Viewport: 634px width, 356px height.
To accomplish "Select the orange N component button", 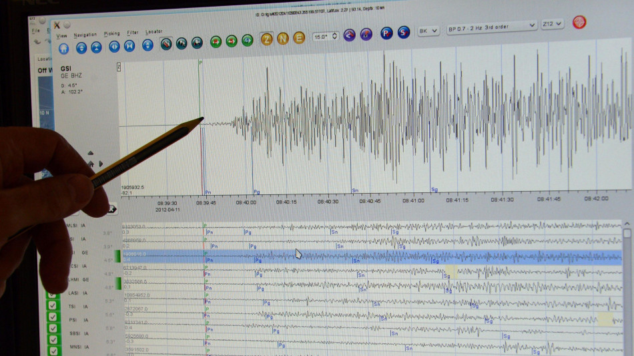I will [282, 37].
